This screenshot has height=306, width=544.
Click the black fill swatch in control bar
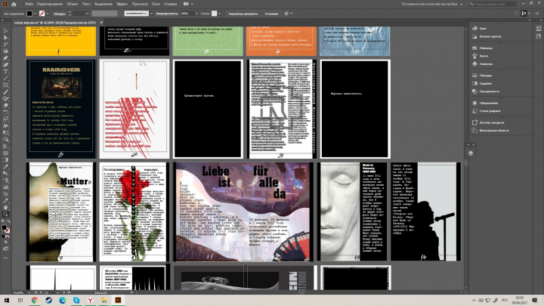pyautogui.click(x=29, y=14)
